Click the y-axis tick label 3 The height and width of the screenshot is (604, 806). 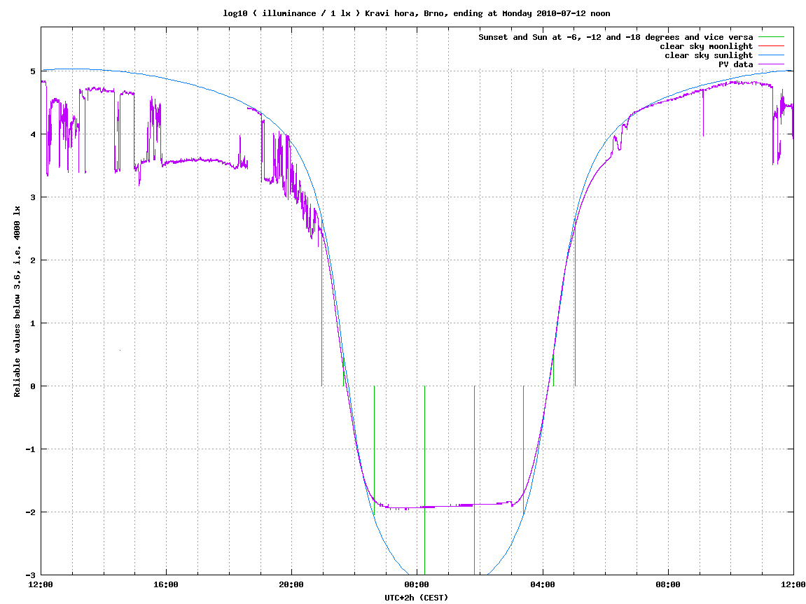tap(34, 197)
